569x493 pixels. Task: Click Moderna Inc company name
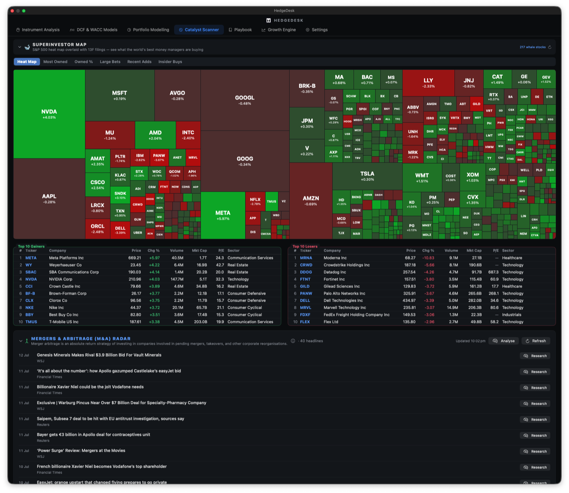click(335, 258)
